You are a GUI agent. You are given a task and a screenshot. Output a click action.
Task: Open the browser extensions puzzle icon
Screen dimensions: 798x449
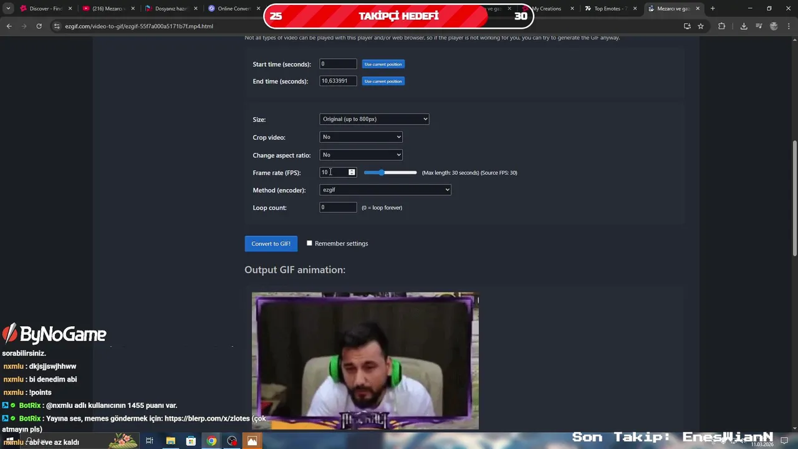[x=722, y=26]
